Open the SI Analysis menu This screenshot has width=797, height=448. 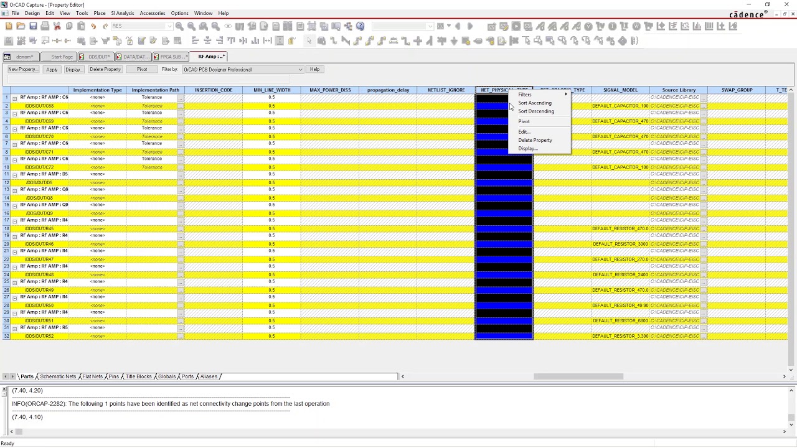point(123,13)
